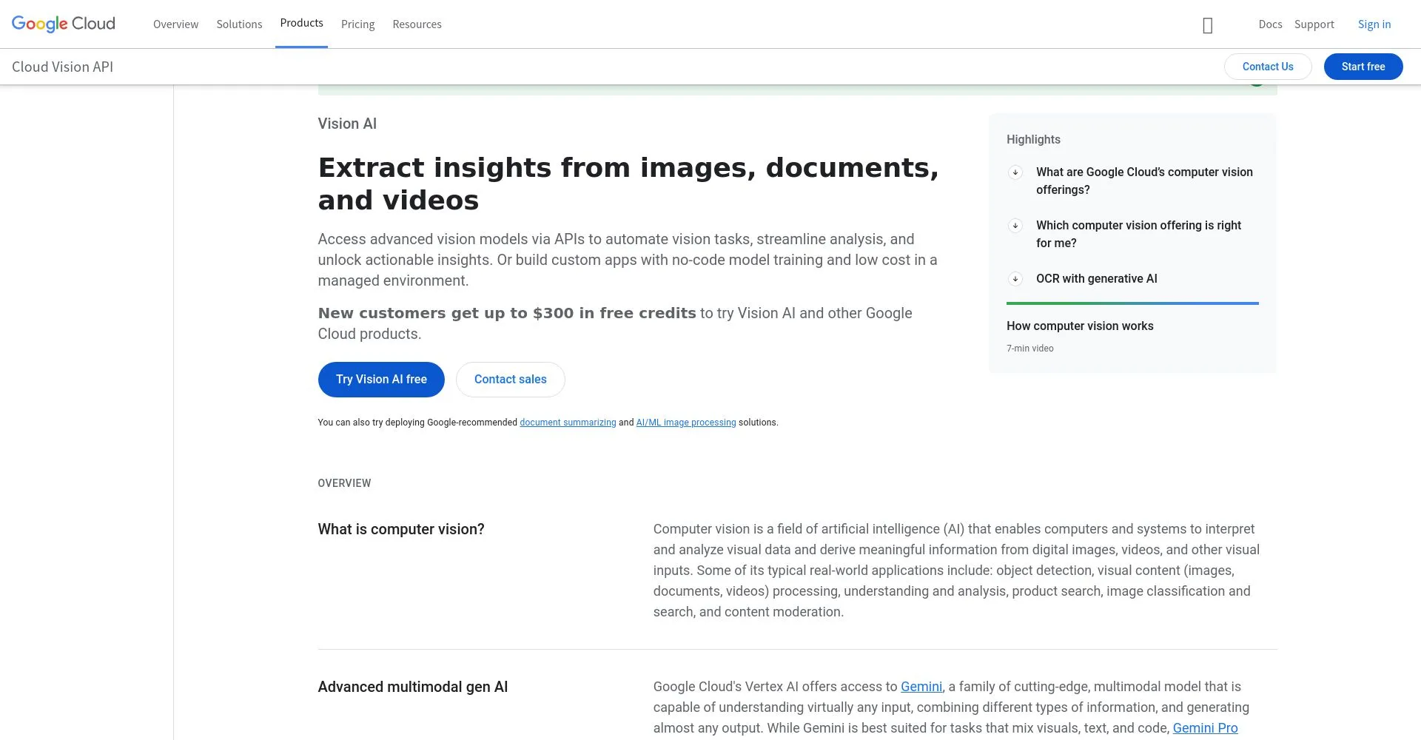1421x740 pixels.
Task: Jump to 'Which computer vision offering is right for me?'
Action: point(1138,235)
